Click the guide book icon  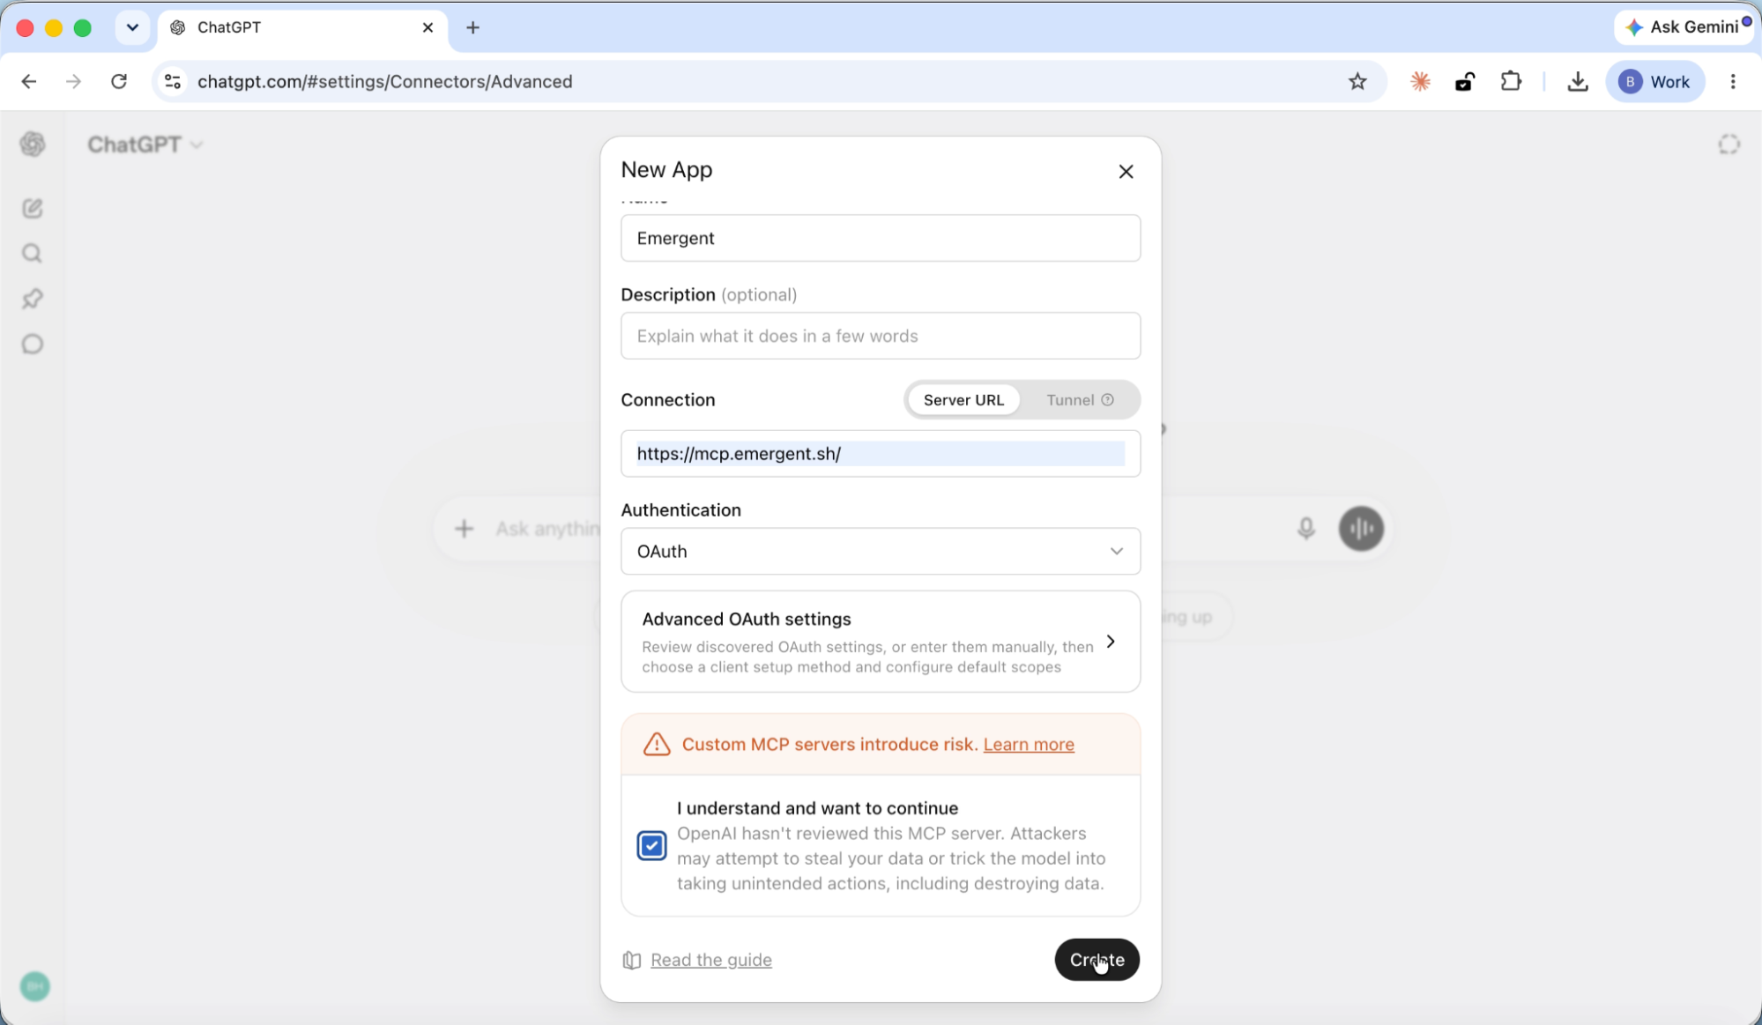click(632, 960)
